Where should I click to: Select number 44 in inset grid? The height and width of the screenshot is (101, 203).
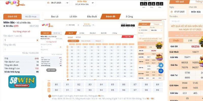(98, 60)
